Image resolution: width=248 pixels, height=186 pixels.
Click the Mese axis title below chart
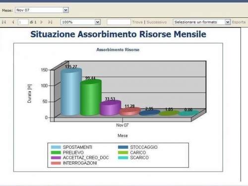tap(123, 135)
